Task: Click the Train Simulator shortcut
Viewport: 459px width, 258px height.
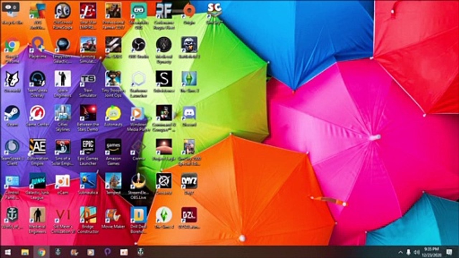Action: 88,85
